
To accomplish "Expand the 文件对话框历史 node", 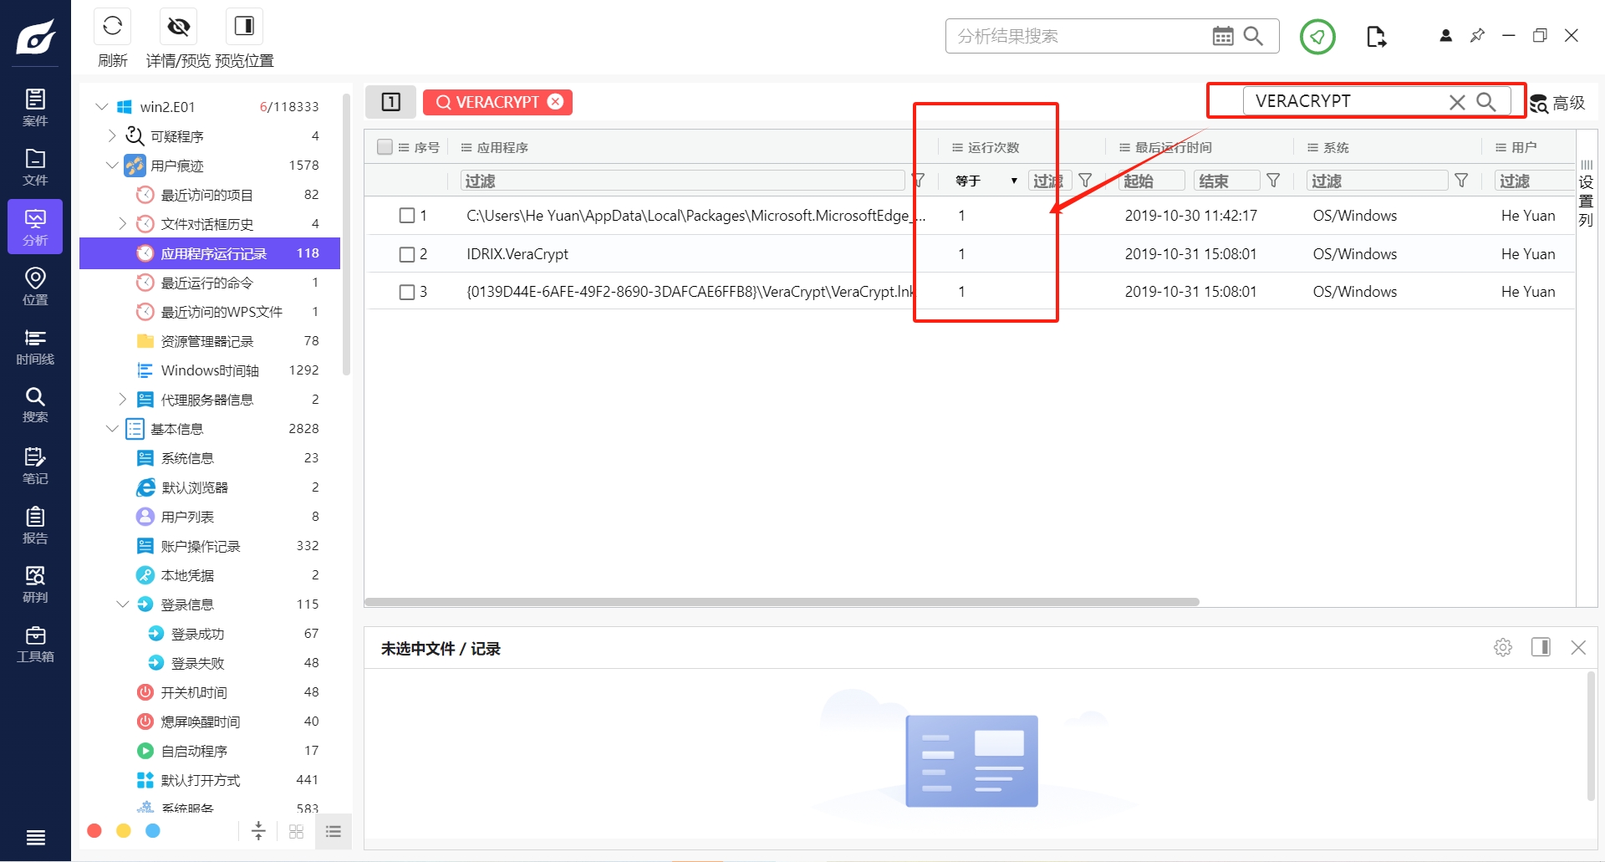I will tap(123, 223).
